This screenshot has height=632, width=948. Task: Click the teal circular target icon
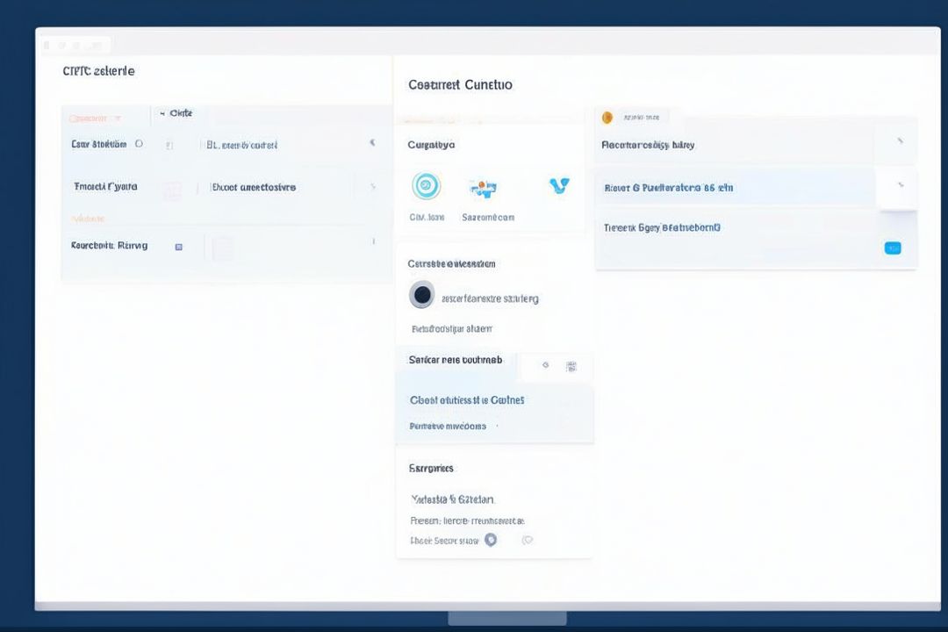(427, 186)
